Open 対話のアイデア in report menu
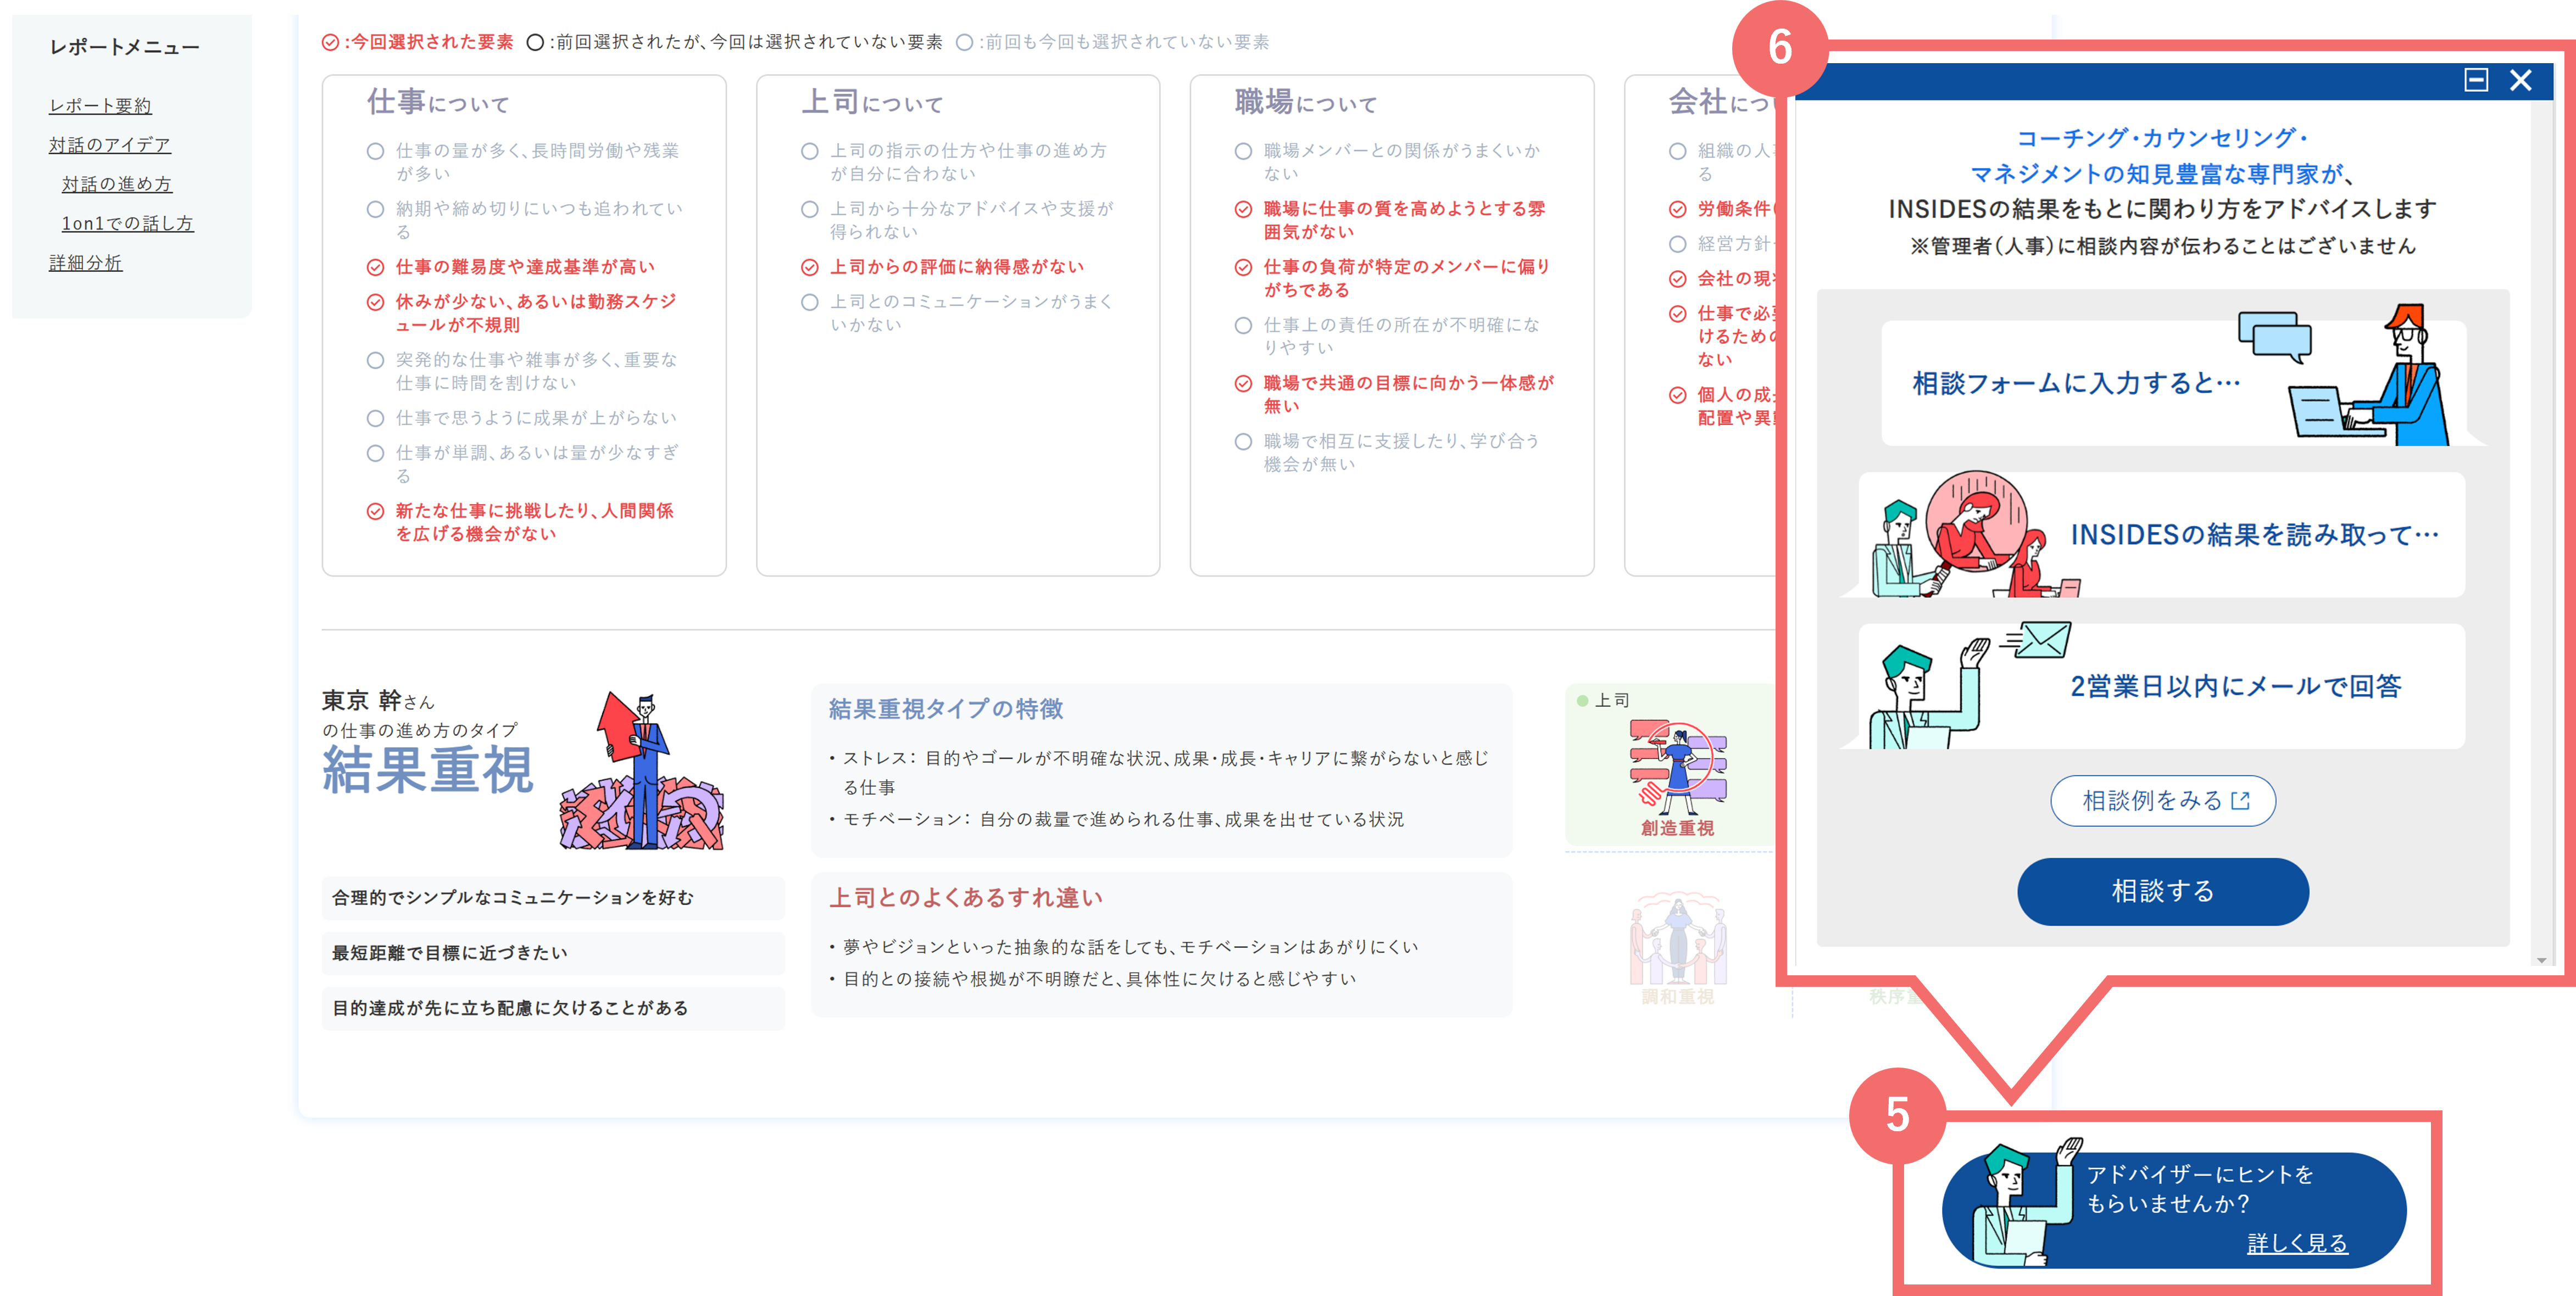Viewport: 2576px width, 1296px height. coord(110,144)
